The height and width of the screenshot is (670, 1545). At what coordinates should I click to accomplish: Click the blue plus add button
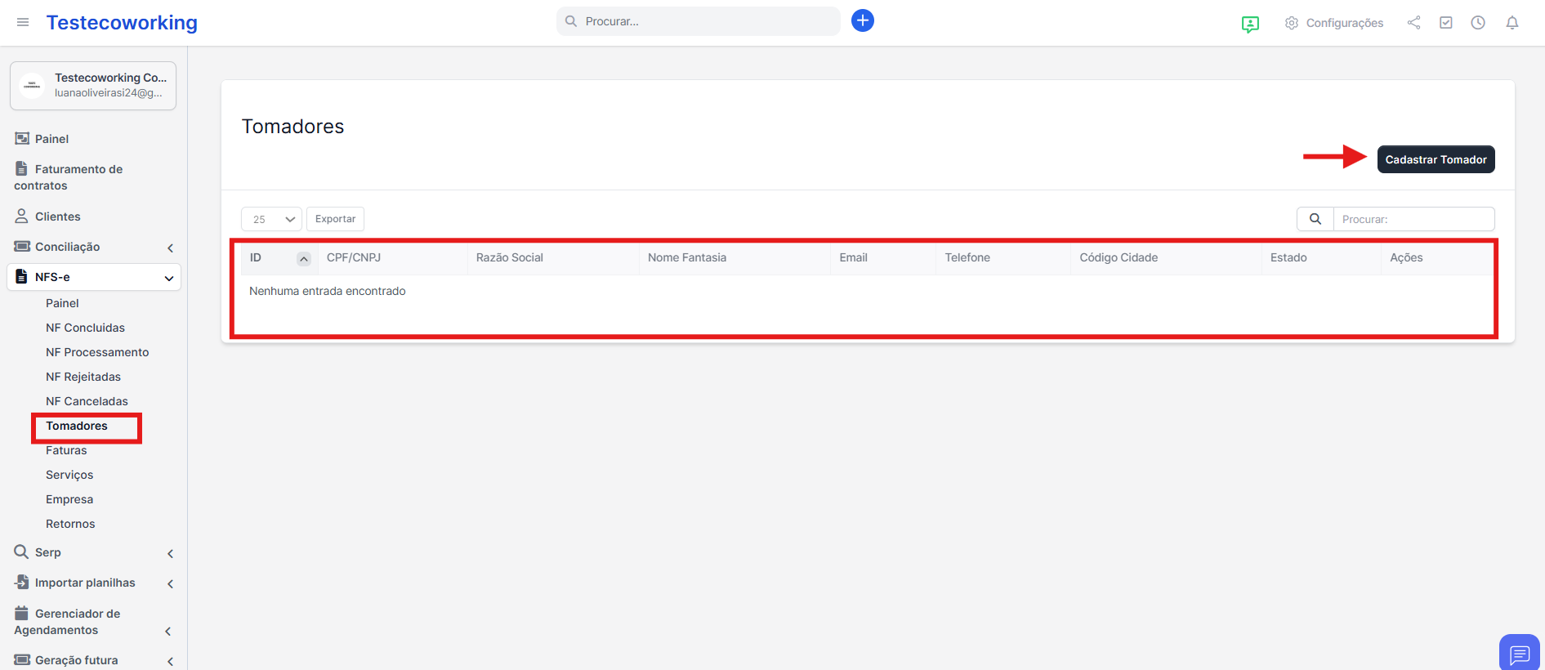pyautogui.click(x=862, y=20)
